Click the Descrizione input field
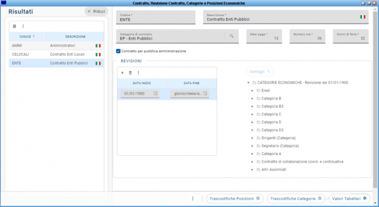Image resolution: width=379 pixels, height=207 pixels. (286, 17)
